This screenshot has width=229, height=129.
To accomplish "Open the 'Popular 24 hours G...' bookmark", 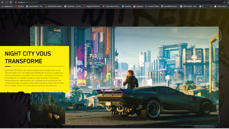I will tap(92, 6).
